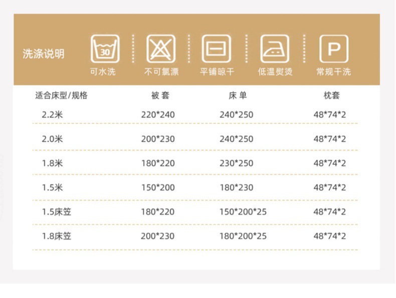
Task: Select the 2.0米 row label
Action: coord(52,139)
